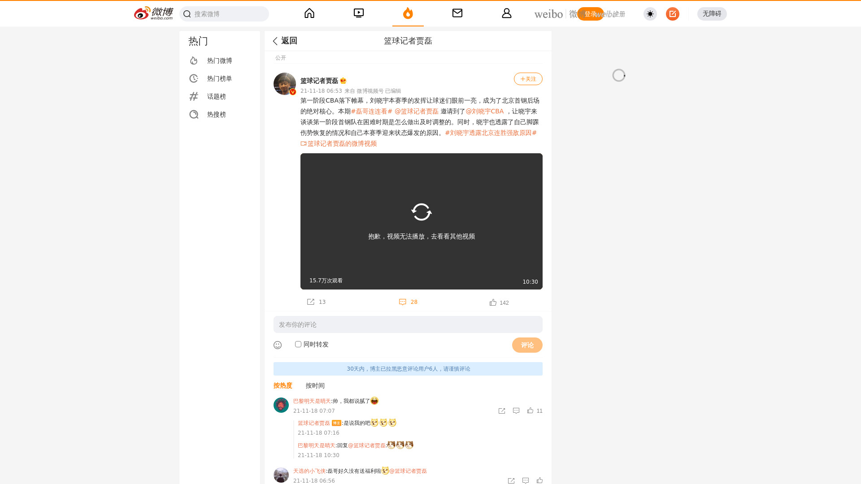
Task: Focus the 发布你的评论 comment box
Action: [x=408, y=324]
